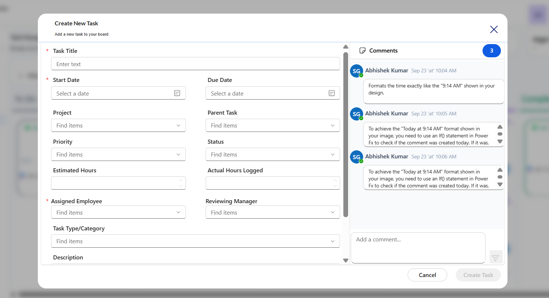Click down arrow in 10:06 AM comment
This screenshot has height=298, width=549.
click(500, 184)
